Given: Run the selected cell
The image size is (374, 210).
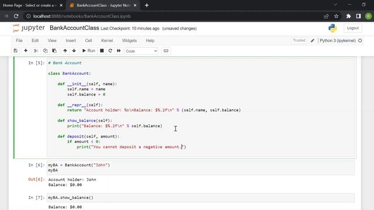Looking at the screenshot, I should pos(88,51).
